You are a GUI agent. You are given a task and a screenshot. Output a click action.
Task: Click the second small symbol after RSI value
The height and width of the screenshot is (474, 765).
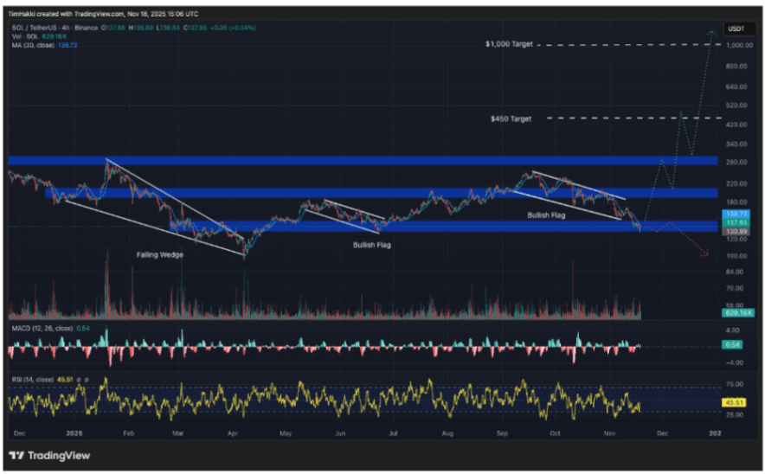click(87, 380)
